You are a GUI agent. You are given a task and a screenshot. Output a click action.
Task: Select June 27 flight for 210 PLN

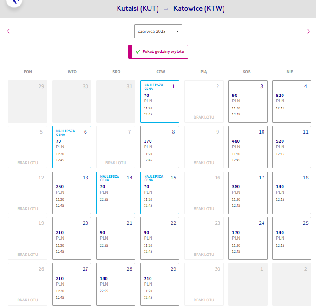tap(72, 284)
